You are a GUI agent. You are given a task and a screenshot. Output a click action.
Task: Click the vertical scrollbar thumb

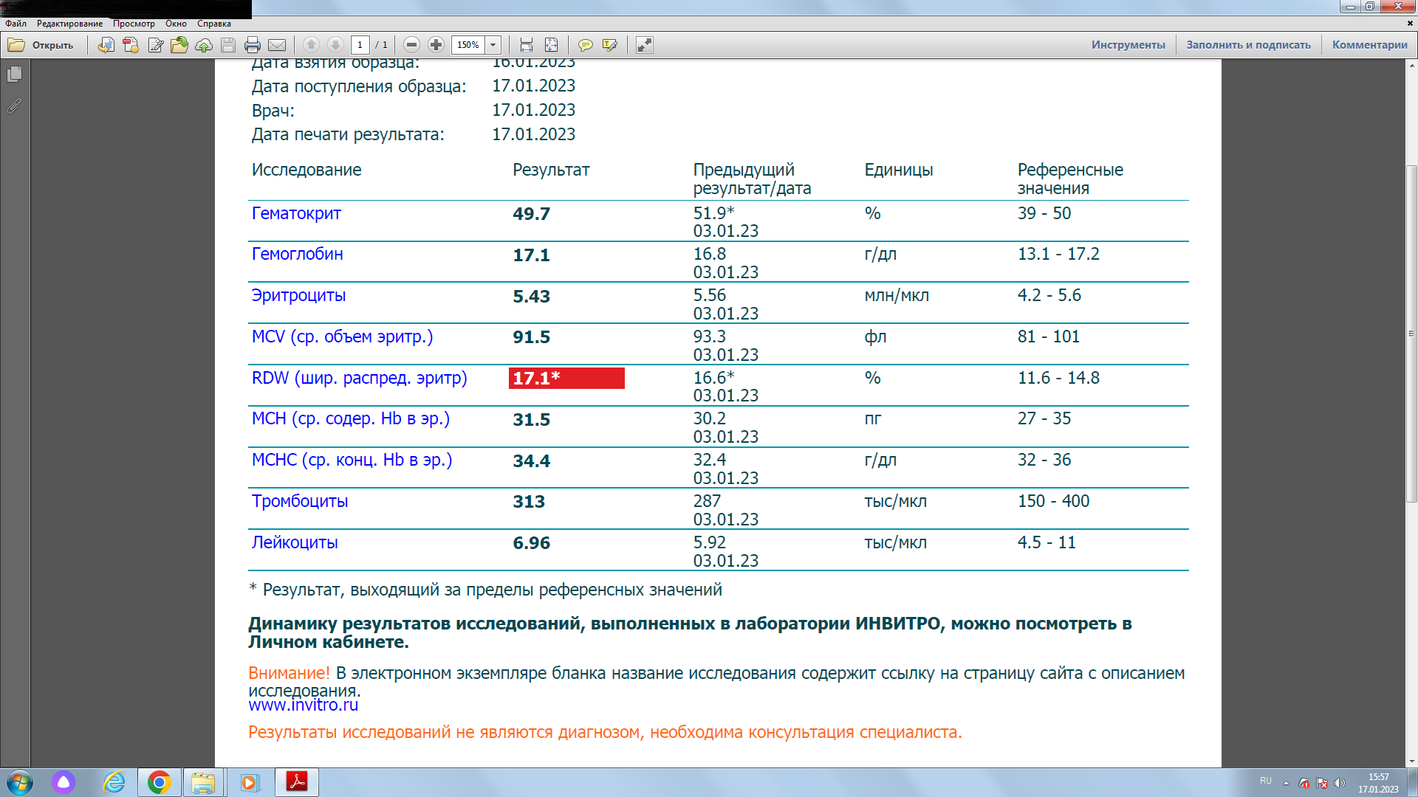[1411, 334]
